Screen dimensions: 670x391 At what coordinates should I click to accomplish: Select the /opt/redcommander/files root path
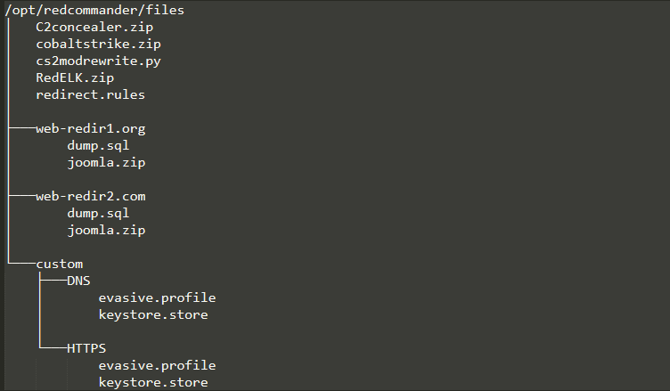click(94, 11)
